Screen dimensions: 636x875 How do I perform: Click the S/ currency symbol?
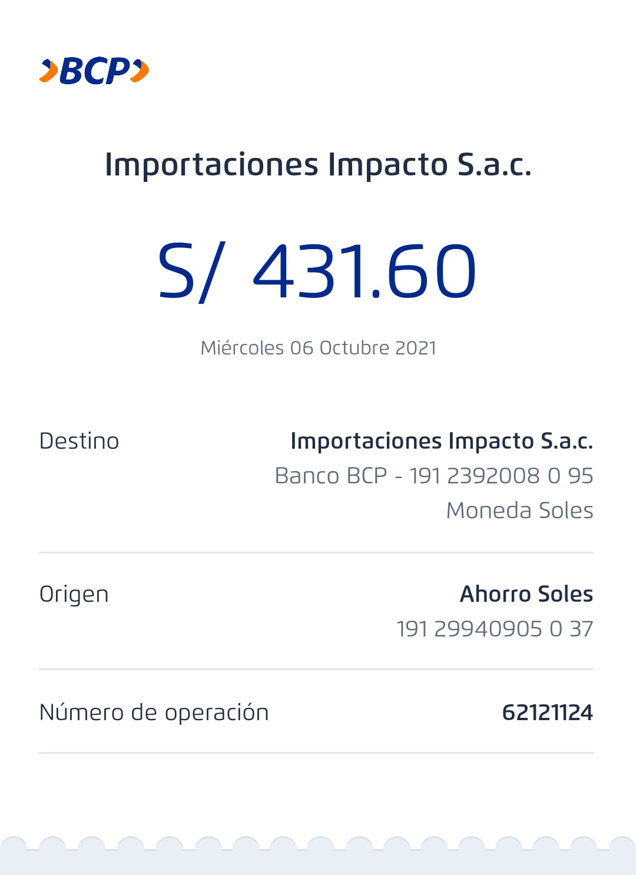[191, 271]
